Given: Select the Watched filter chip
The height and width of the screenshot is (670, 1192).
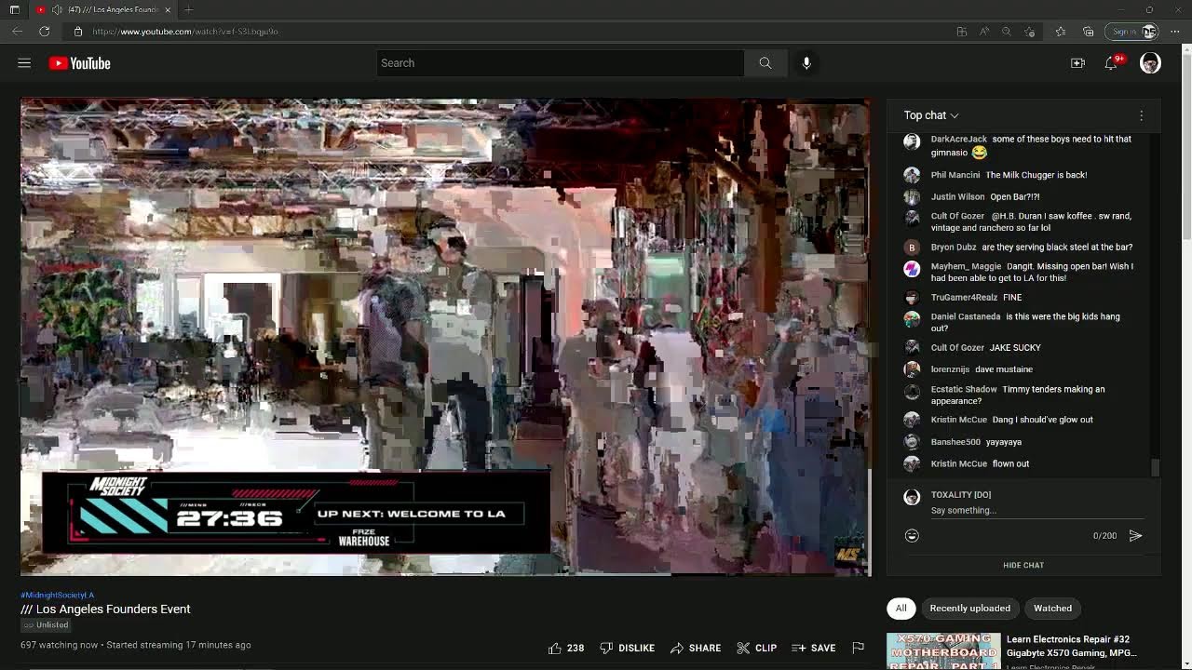Looking at the screenshot, I should click(1052, 609).
